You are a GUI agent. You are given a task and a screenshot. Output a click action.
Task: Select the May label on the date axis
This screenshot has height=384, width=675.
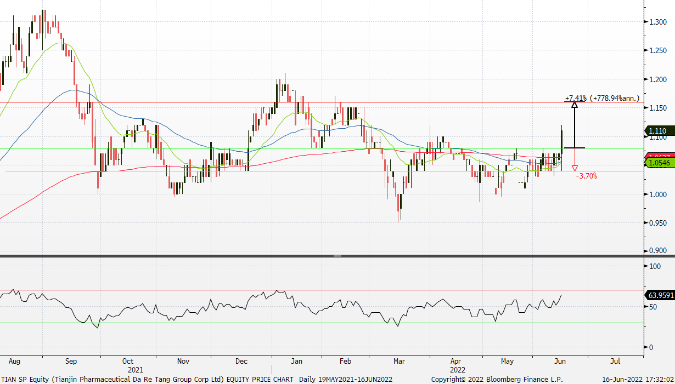click(508, 362)
